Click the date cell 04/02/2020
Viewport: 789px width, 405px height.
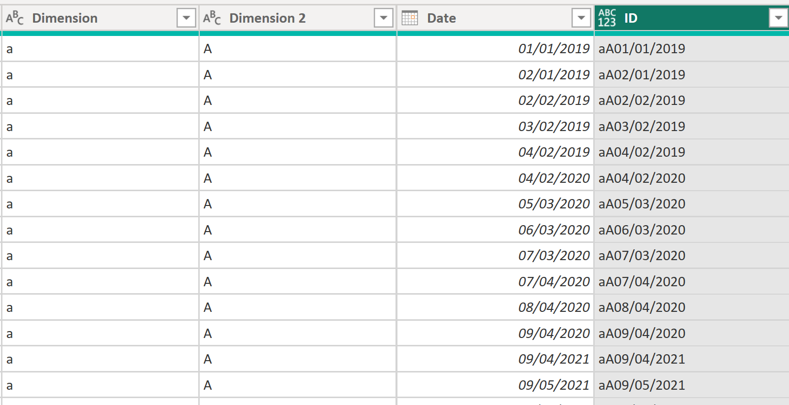point(554,178)
